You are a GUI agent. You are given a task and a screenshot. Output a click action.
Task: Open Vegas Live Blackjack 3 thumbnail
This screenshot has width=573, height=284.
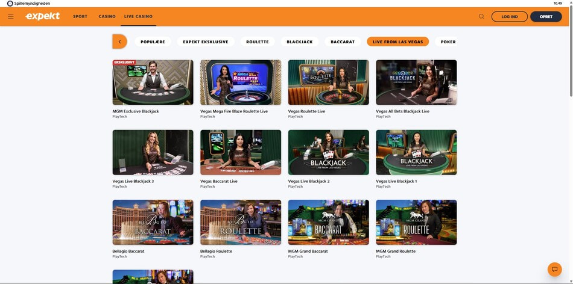pos(153,152)
